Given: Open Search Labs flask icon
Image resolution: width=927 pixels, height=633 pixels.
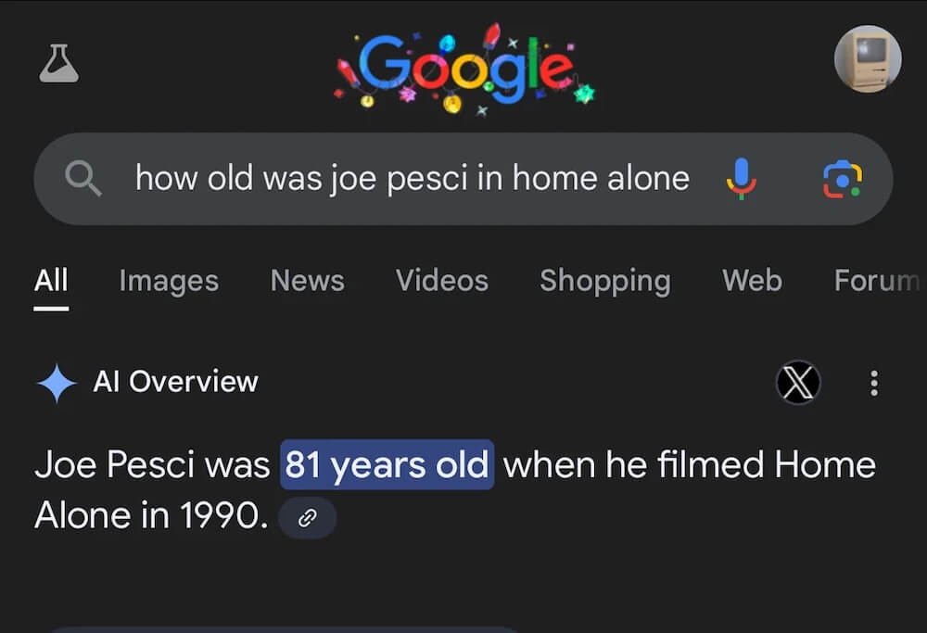Looking at the screenshot, I should click(x=58, y=63).
